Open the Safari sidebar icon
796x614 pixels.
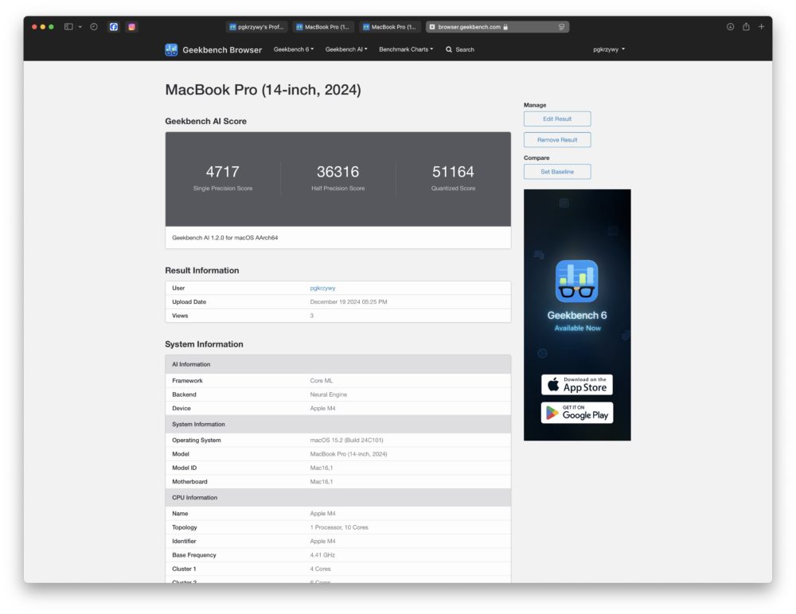68,27
